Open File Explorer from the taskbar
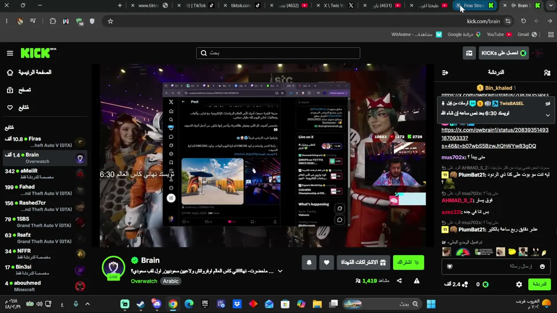Screen dimensions: 557x313 [317, 304]
